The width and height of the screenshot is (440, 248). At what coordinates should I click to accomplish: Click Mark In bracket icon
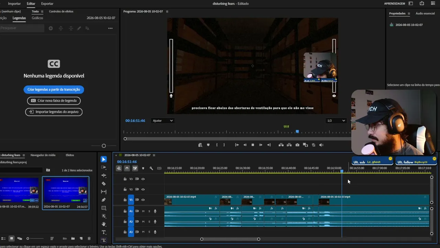pyautogui.click(x=217, y=145)
